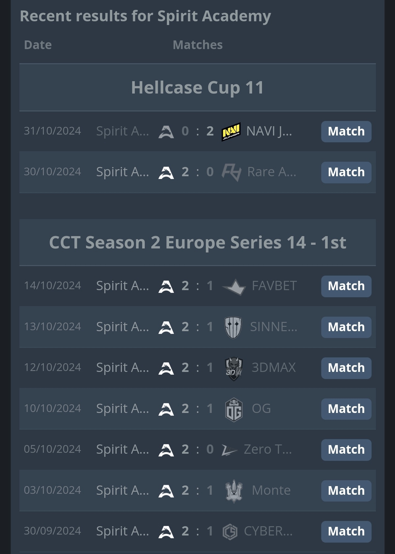Click Monte team name link

tap(271, 490)
